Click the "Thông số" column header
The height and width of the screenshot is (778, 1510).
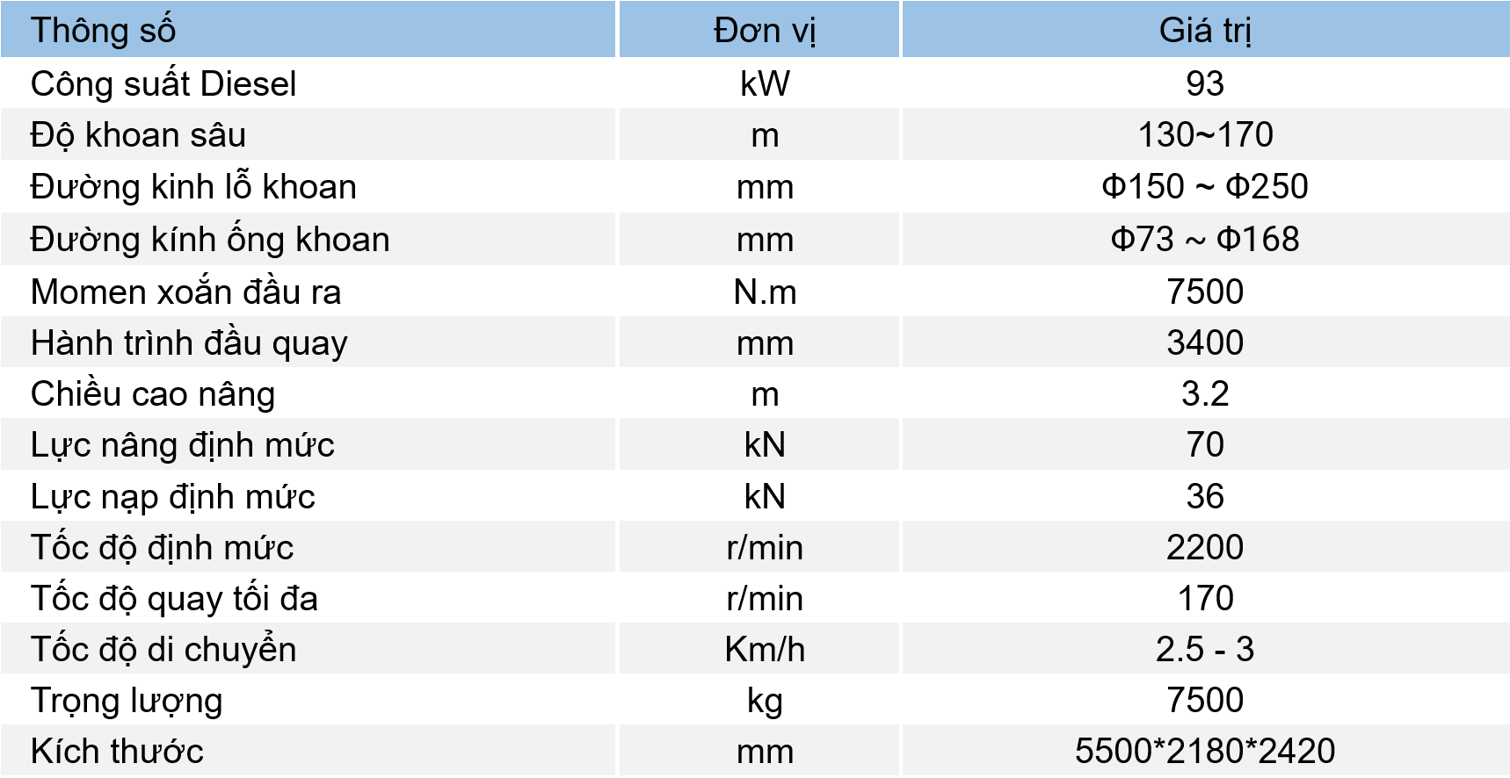tap(104, 31)
